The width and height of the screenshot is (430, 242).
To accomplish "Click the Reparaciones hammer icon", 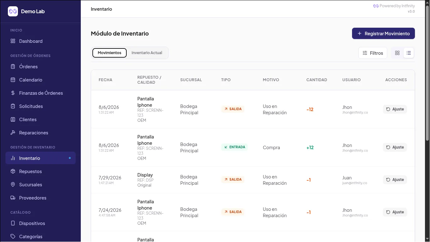I will click(13, 133).
